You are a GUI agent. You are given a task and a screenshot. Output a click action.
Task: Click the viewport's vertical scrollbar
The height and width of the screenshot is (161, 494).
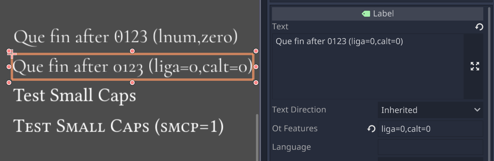click(257, 137)
